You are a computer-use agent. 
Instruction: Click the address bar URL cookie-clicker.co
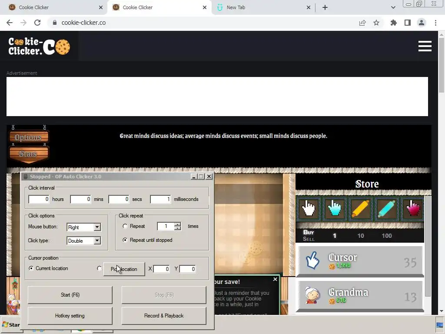83,23
